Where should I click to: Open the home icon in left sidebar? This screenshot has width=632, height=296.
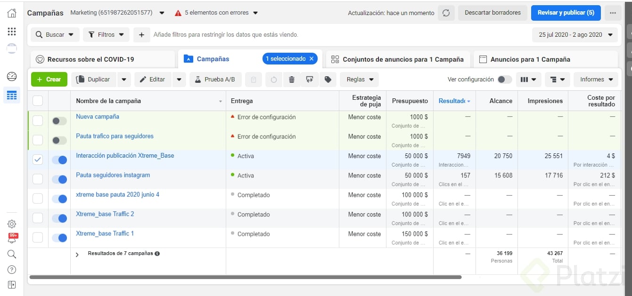click(x=12, y=13)
